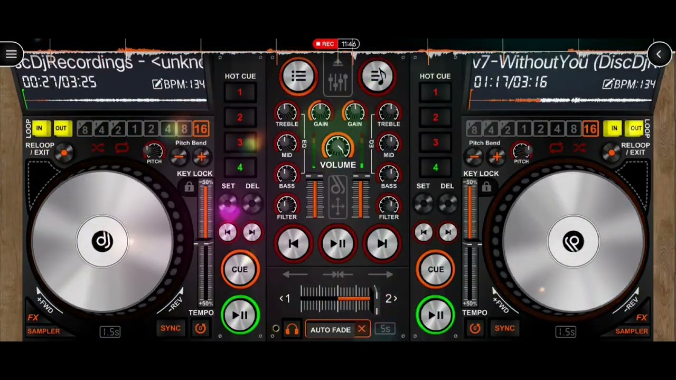Open left deck FX panel

tap(33, 318)
